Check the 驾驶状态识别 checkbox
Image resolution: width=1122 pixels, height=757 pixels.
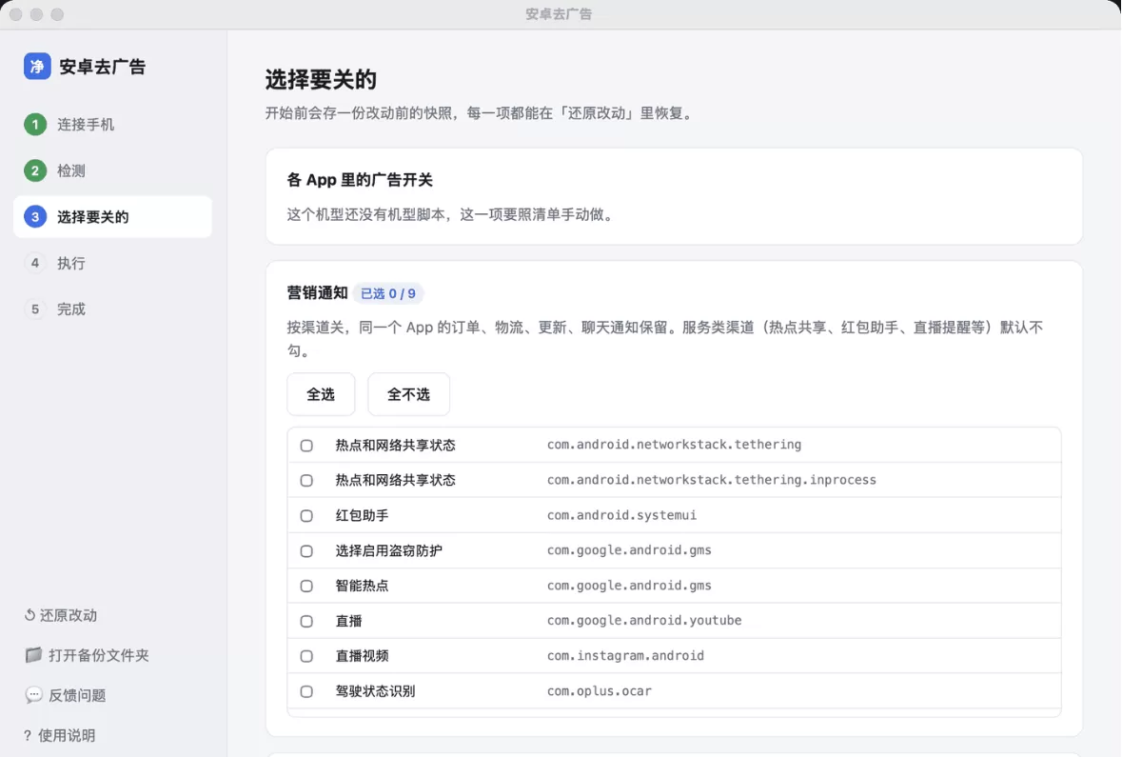coord(306,691)
